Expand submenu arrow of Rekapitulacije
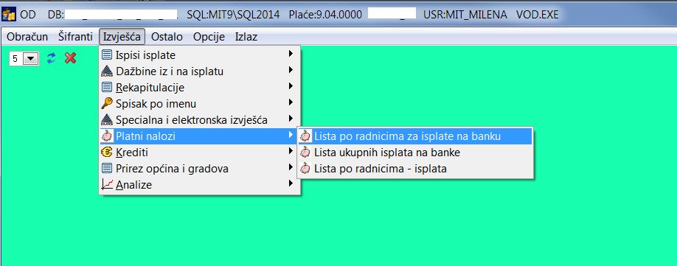Viewport: 677px width, 266px height. (x=291, y=86)
